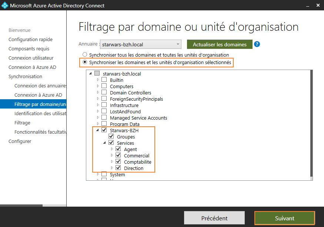324x227 pixels.
Task: Uncheck the Commercial checkbox
Action: point(118,155)
